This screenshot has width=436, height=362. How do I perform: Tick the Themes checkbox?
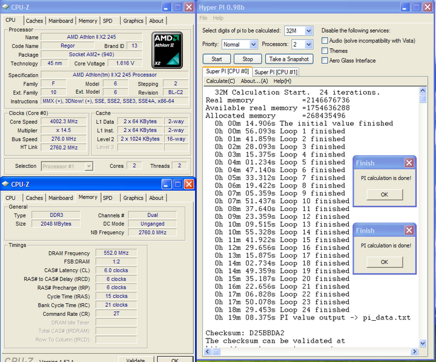pos(326,51)
